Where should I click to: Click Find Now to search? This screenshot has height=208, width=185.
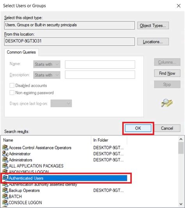tap(167, 73)
